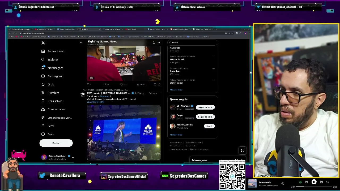The image size is (340, 191).
Task: Click the X logo in the sidebar
Action: pos(43,42)
